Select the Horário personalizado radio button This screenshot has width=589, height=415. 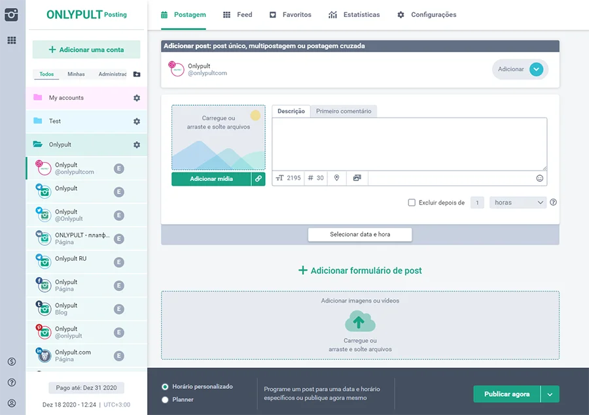pyautogui.click(x=165, y=387)
